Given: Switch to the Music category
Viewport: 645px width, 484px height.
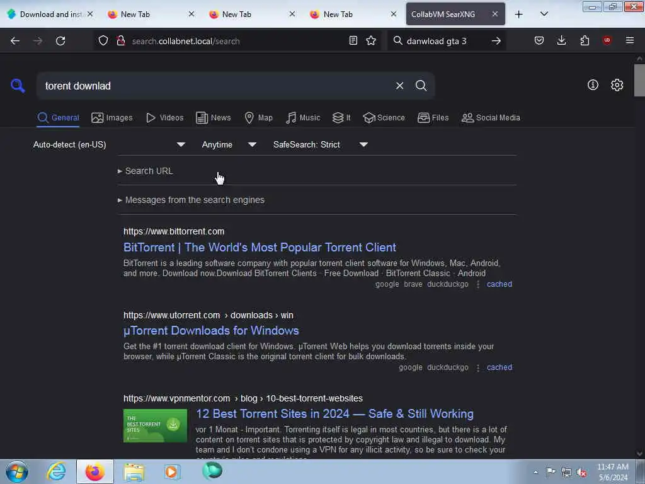Looking at the screenshot, I should (x=303, y=118).
